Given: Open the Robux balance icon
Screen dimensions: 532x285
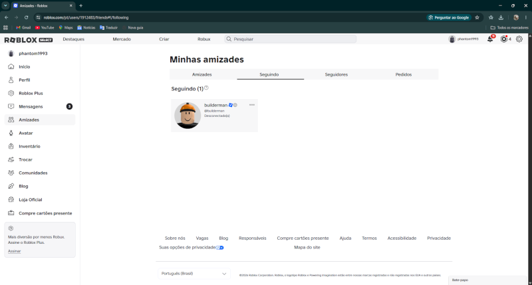Looking at the screenshot, I should pos(504,39).
